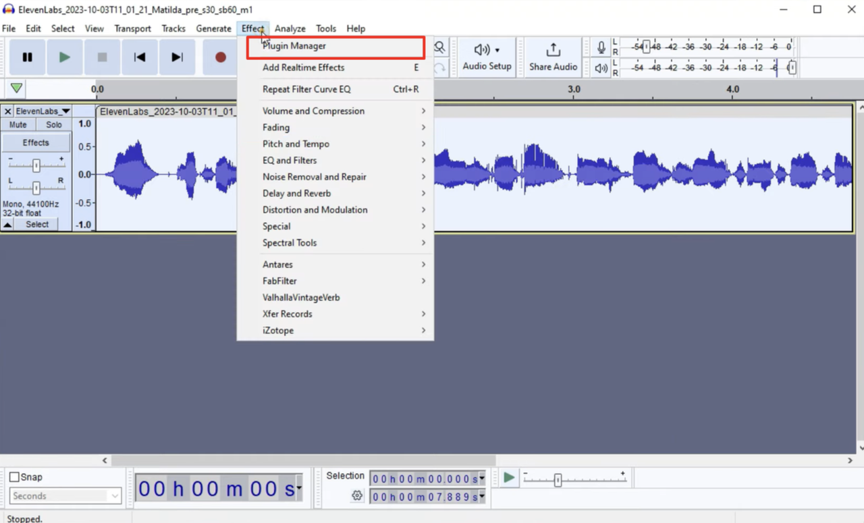This screenshot has width=864, height=523.
Task: Click the green Play button
Action: (64, 57)
